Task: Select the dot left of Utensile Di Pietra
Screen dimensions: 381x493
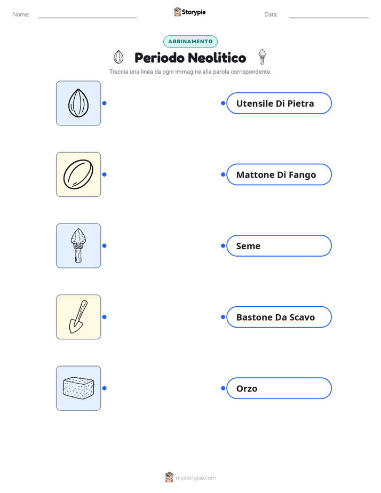Action: (223, 103)
